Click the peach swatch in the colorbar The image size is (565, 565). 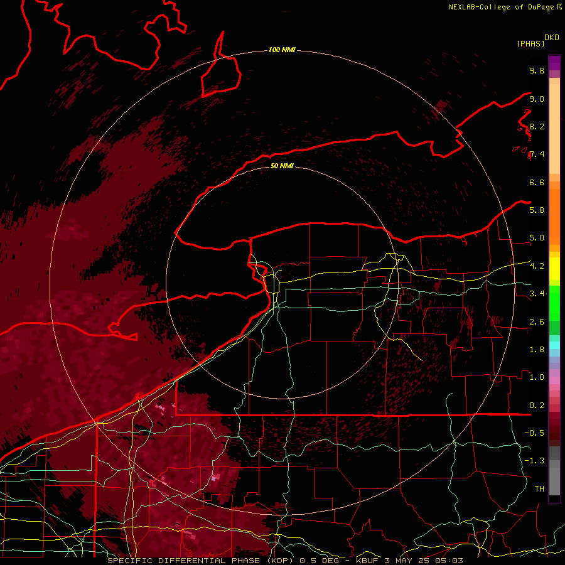[554, 129]
